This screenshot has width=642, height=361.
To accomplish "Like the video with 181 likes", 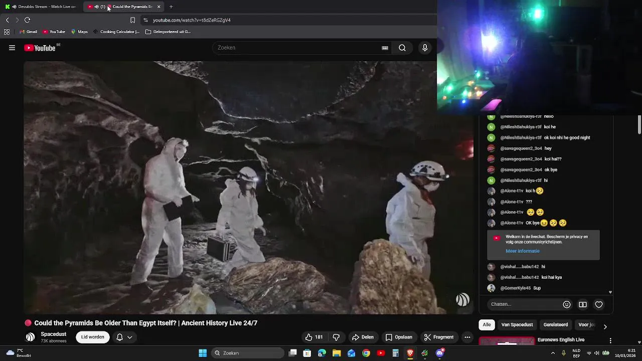I will click(314, 337).
